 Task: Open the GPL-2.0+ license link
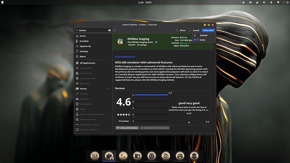184,43
